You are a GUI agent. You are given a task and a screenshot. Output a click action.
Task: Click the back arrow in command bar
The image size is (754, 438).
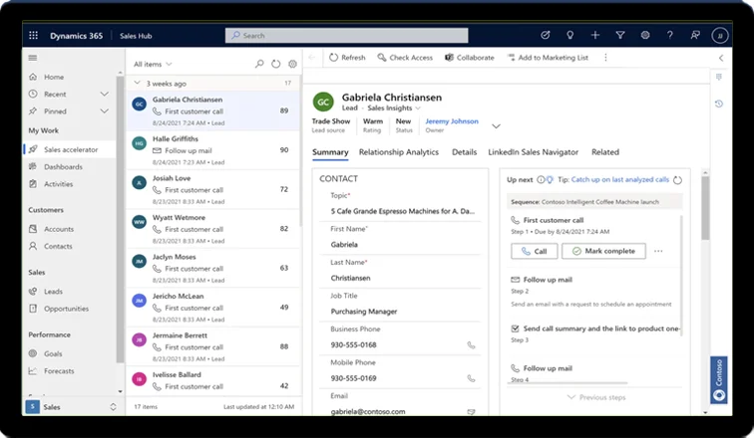tap(311, 58)
